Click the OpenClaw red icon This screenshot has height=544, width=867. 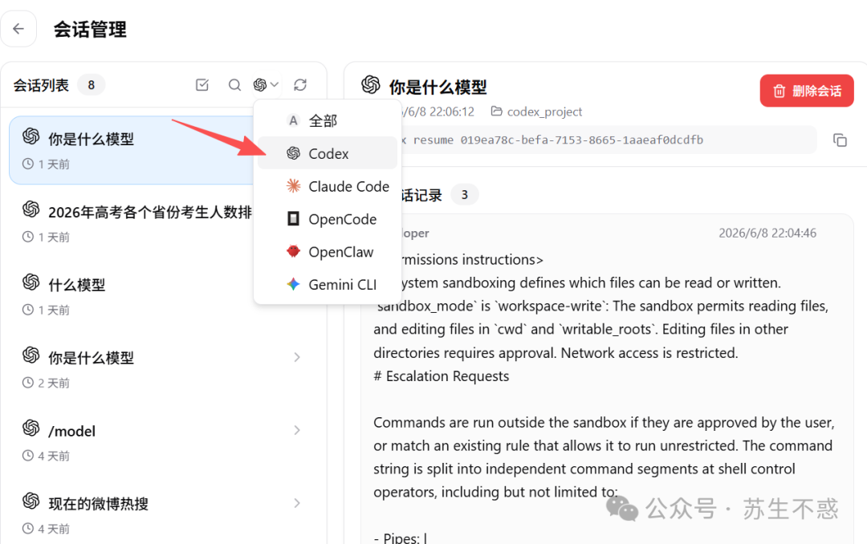pos(293,251)
